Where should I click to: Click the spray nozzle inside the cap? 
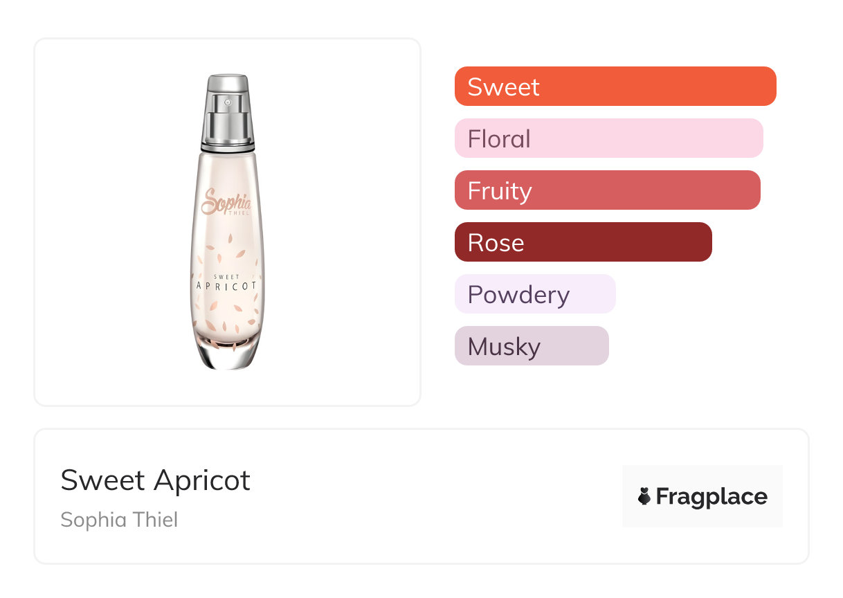(x=226, y=103)
